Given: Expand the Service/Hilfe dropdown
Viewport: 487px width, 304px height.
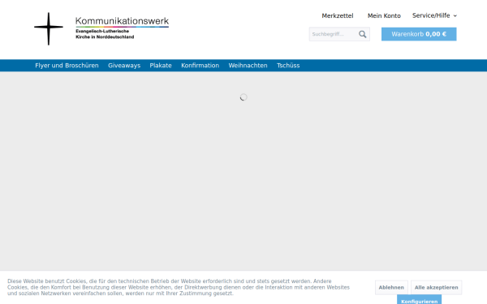Looking at the screenshot, I should (434, 15).
